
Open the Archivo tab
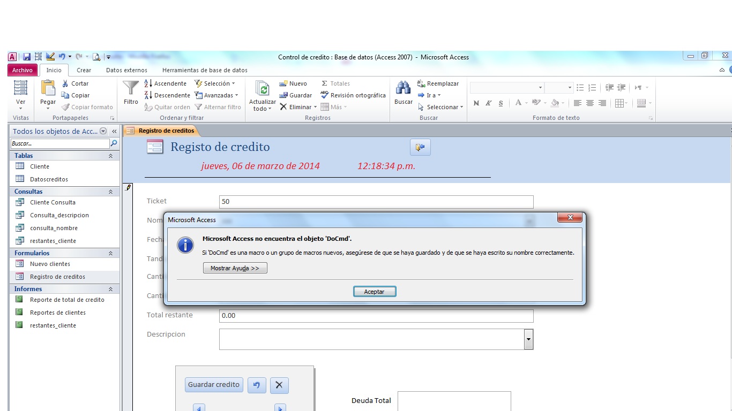coord(23,70)
